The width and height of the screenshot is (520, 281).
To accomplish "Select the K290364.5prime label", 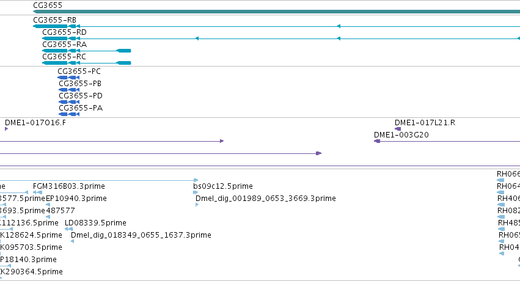I will tap(32, 272).
